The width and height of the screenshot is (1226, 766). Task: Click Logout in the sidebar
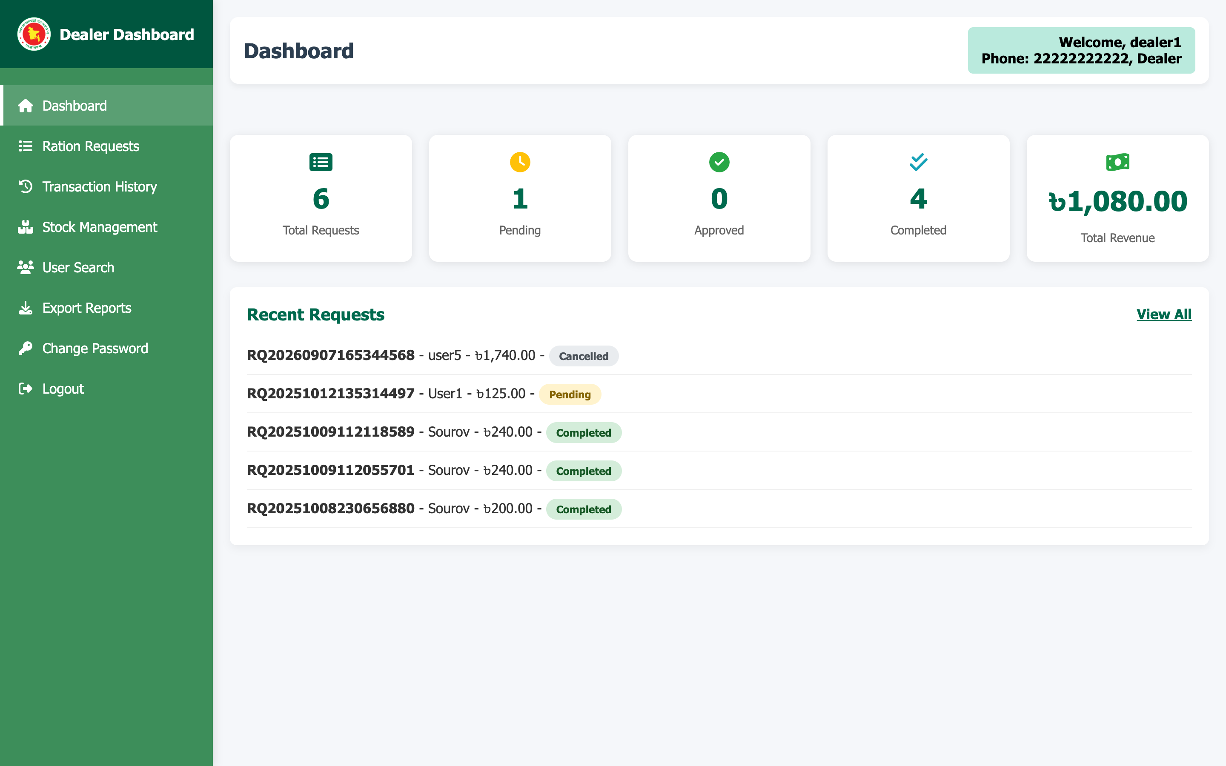click(x=106, y=389)
